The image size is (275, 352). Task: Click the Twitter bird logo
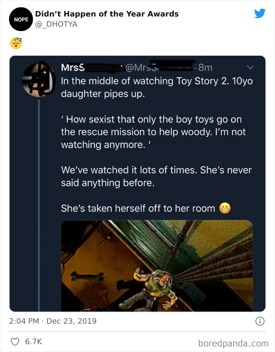point(260,14)
